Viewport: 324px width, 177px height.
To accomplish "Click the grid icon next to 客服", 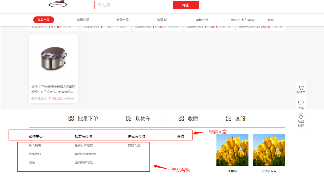I will pyautogui.click(x=228, y=119).
